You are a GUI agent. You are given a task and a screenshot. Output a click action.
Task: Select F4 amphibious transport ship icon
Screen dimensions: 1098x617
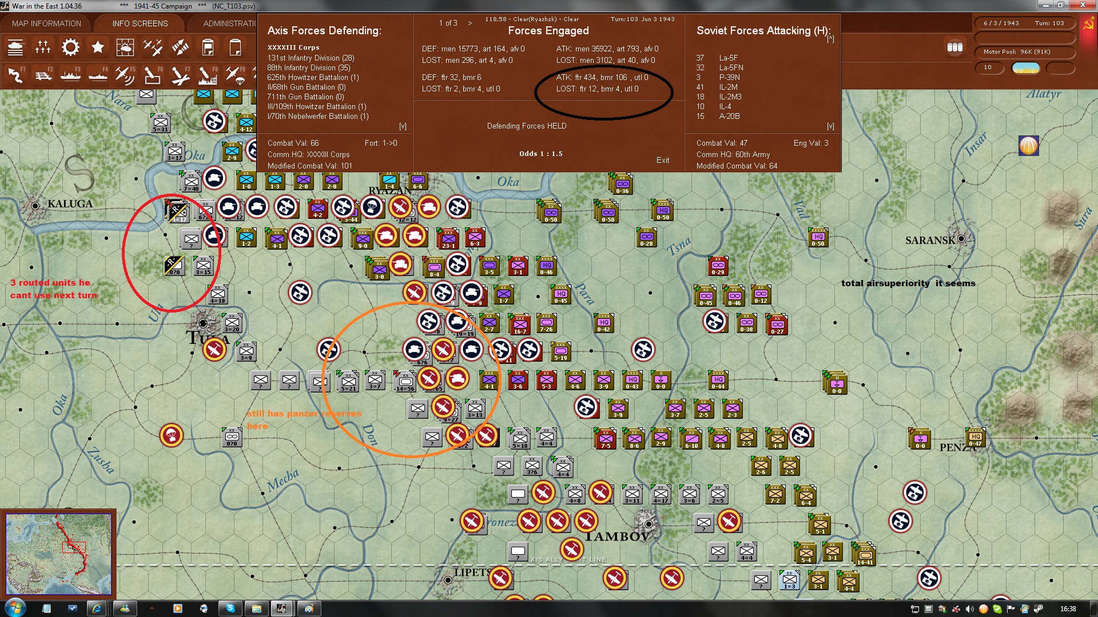tap(98, 75)
